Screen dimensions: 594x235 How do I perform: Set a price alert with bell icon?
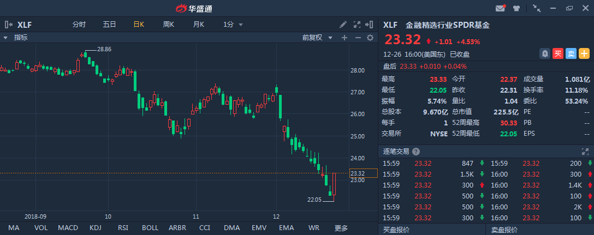tap(544, 53)
